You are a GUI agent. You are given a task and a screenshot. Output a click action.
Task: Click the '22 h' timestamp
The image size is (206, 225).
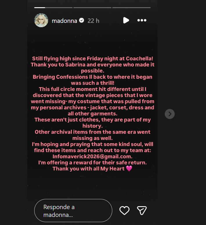[93, 21]
